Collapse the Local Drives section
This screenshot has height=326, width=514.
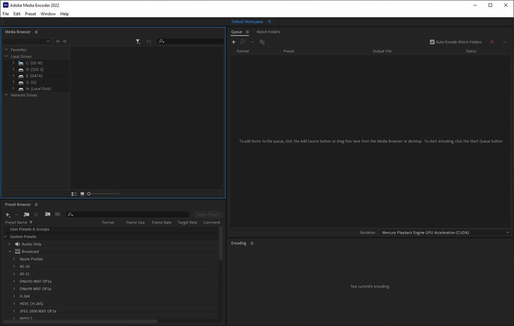coord(6,56)
